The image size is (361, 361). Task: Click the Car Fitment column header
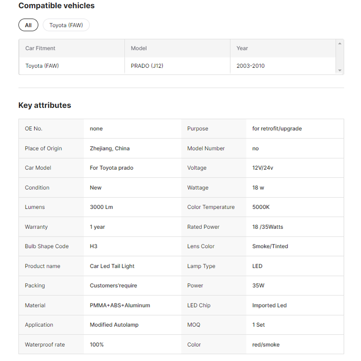pyautogui.click(x=40, y=48)
